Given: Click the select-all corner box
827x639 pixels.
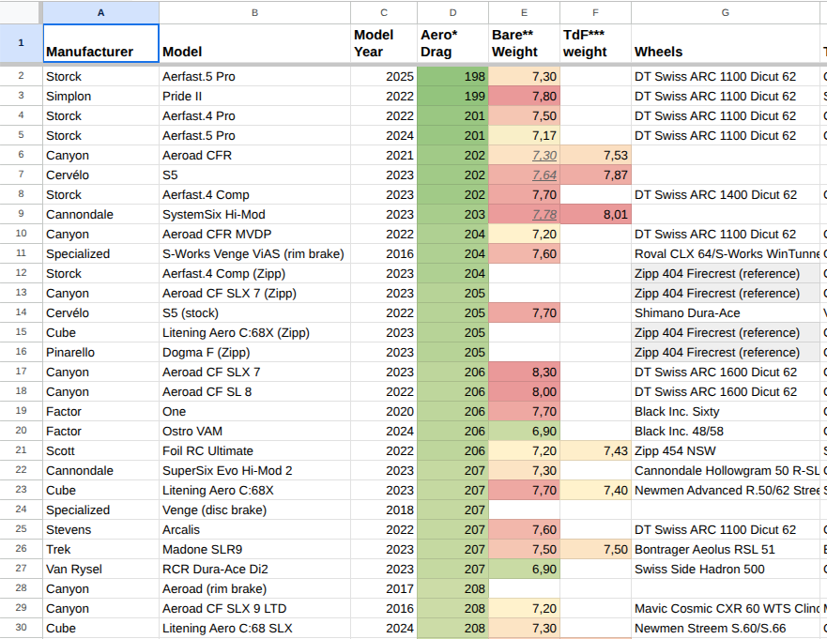Looking at the screenshot, I should pyautogui.click(x=21, y=12).
